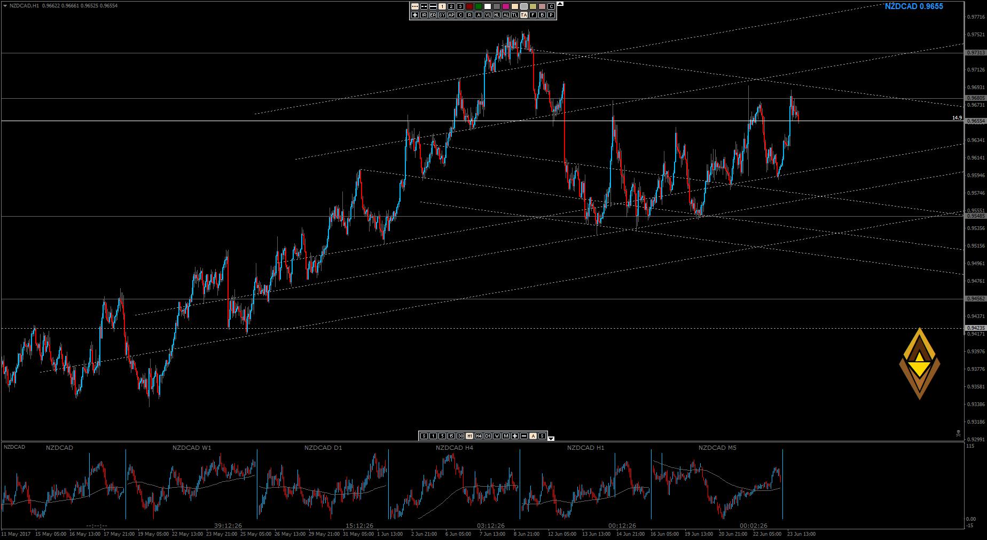Open the chart menu triangle beside NZDCAD,H1

point(5,6)
